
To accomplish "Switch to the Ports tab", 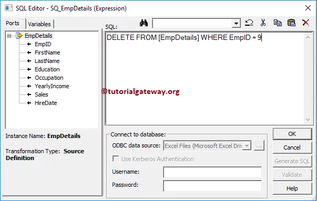I will [x=13, y=24].
